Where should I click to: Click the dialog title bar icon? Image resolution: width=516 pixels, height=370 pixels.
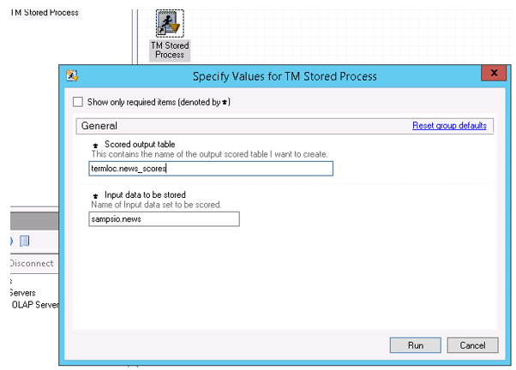(x=73, y=76)
